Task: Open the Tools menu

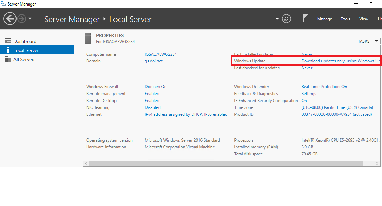Action: click(x=345, y=19)
